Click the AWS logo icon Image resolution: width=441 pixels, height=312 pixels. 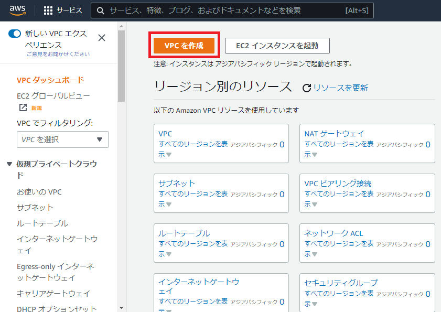click(17, 10)
